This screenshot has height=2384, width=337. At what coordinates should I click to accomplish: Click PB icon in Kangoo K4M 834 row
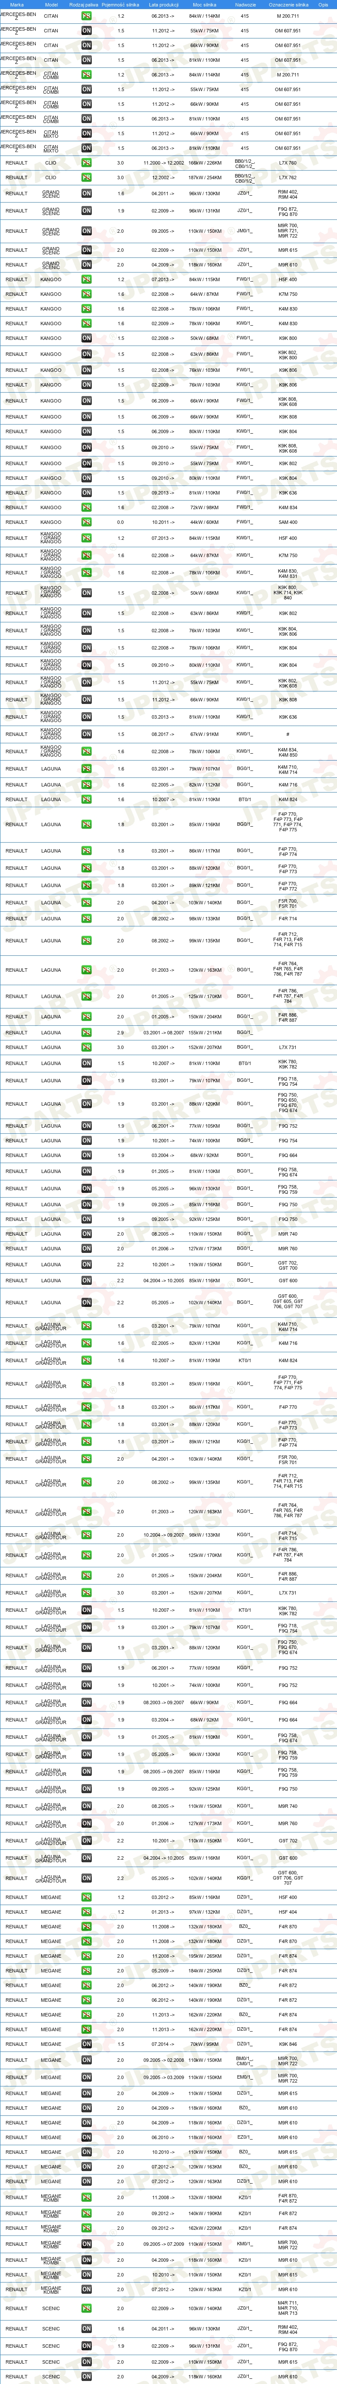point(86,508)
